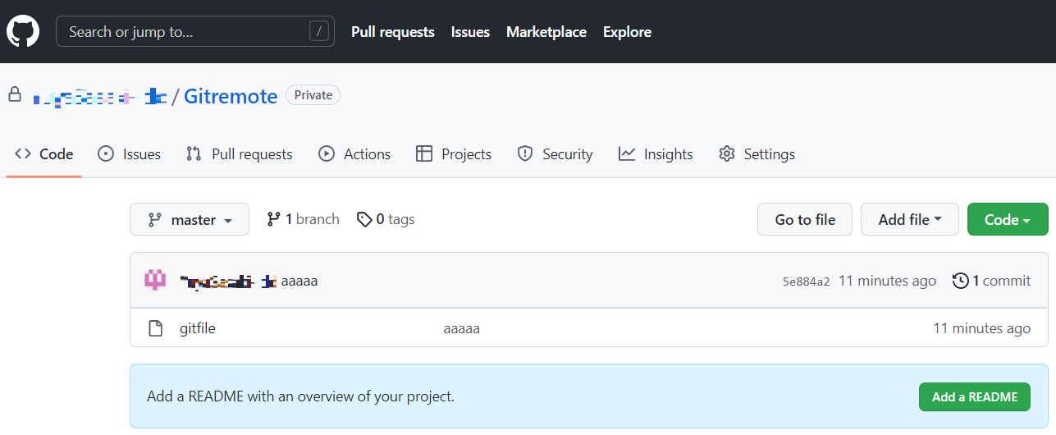Click the Insights tab graph icon
The image size is (1056, 435).
[627, 153]
